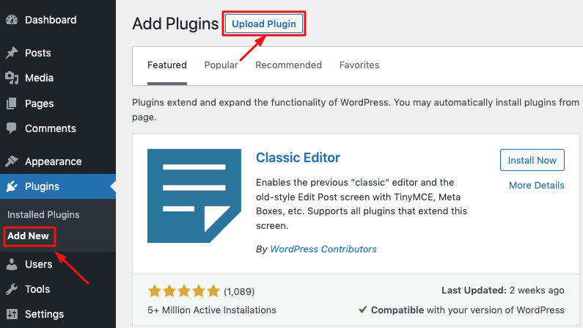
Task: Click the Posts pushpin icon
Action: [12, 53]
